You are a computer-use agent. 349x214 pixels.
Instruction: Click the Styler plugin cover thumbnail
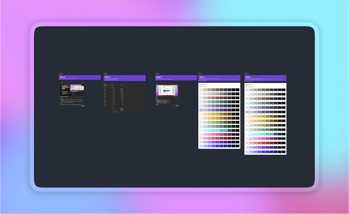click(x=167, y=90)
